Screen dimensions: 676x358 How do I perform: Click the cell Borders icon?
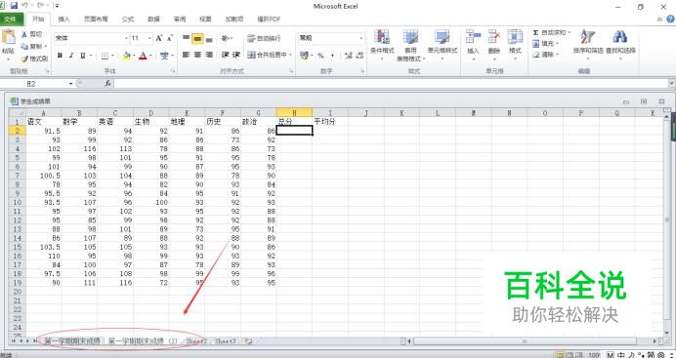point(105,56)
